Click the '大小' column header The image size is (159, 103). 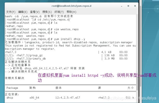[x=131, y=88]
